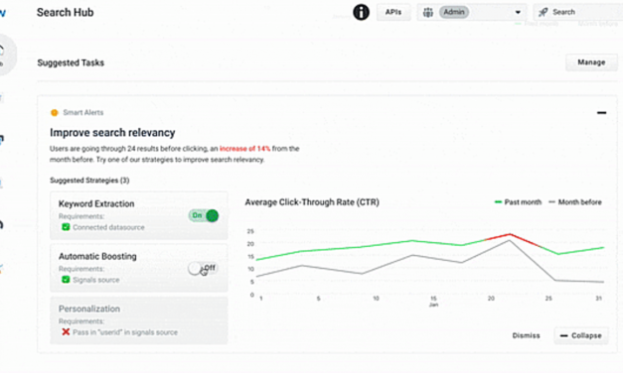Image resolution: width=623 pixels, height=373 pixels.
Task: Click the Automatic Boosting title
Action: (97, 256)
